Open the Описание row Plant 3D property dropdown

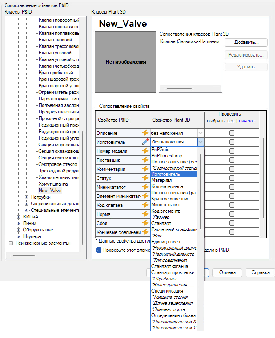(201, 133)
